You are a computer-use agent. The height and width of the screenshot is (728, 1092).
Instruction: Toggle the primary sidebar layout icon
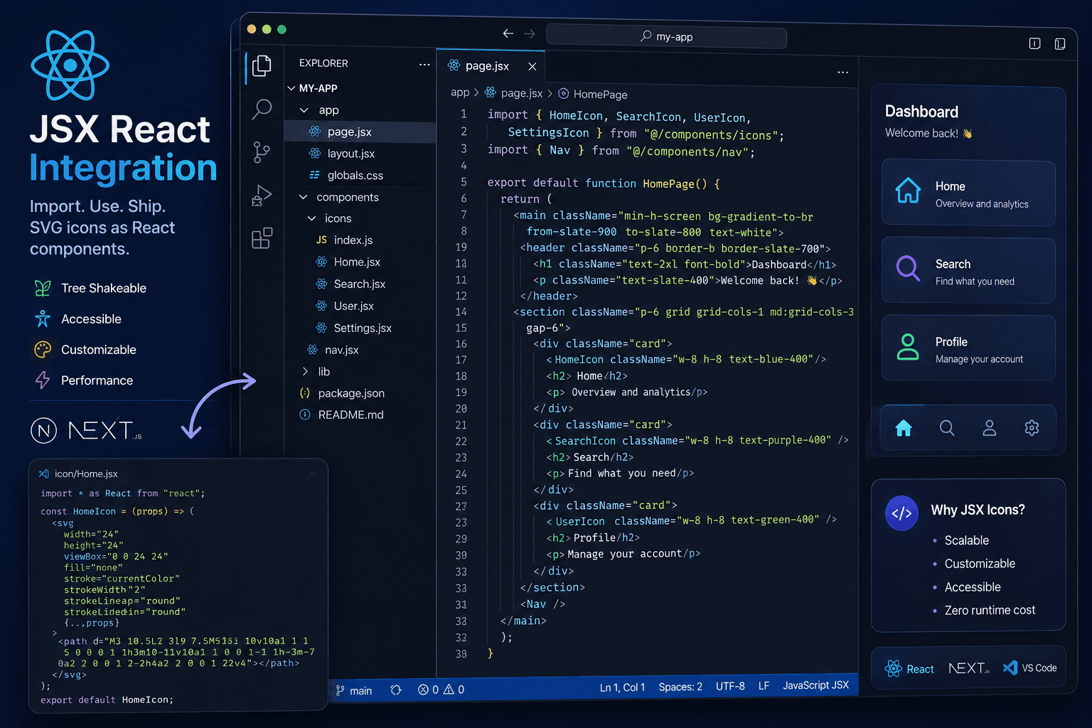click(1034, 43)
